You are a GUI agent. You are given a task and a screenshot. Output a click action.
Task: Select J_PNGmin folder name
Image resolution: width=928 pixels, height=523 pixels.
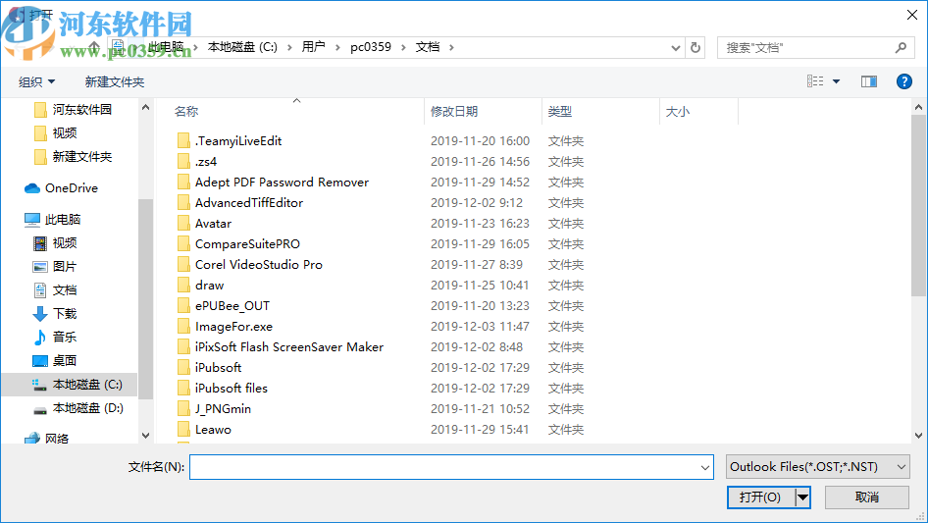(x=223, y=409)
